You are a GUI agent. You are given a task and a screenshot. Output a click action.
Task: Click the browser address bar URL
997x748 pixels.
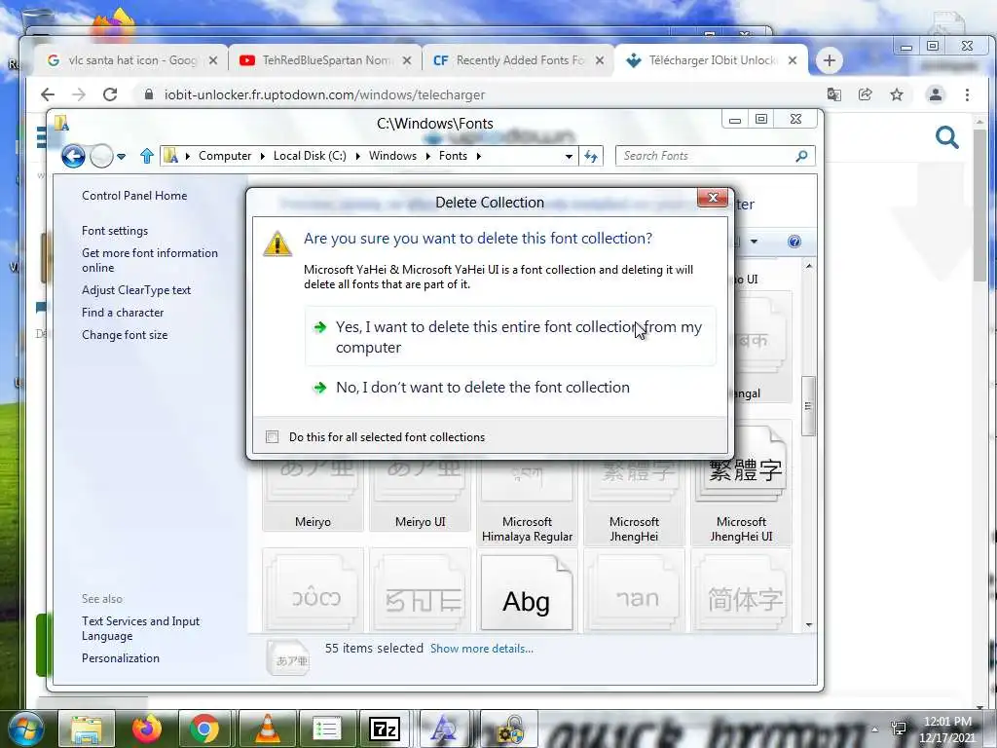click(x=324, y=94)
